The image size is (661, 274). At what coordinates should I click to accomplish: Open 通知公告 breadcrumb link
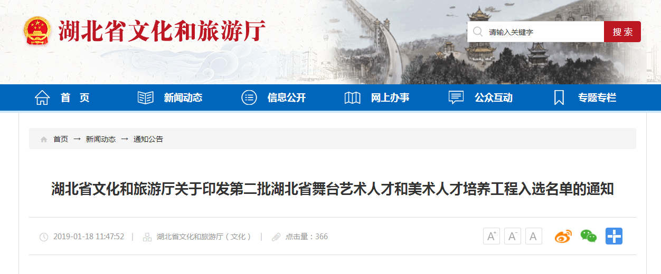click(148, 139)
